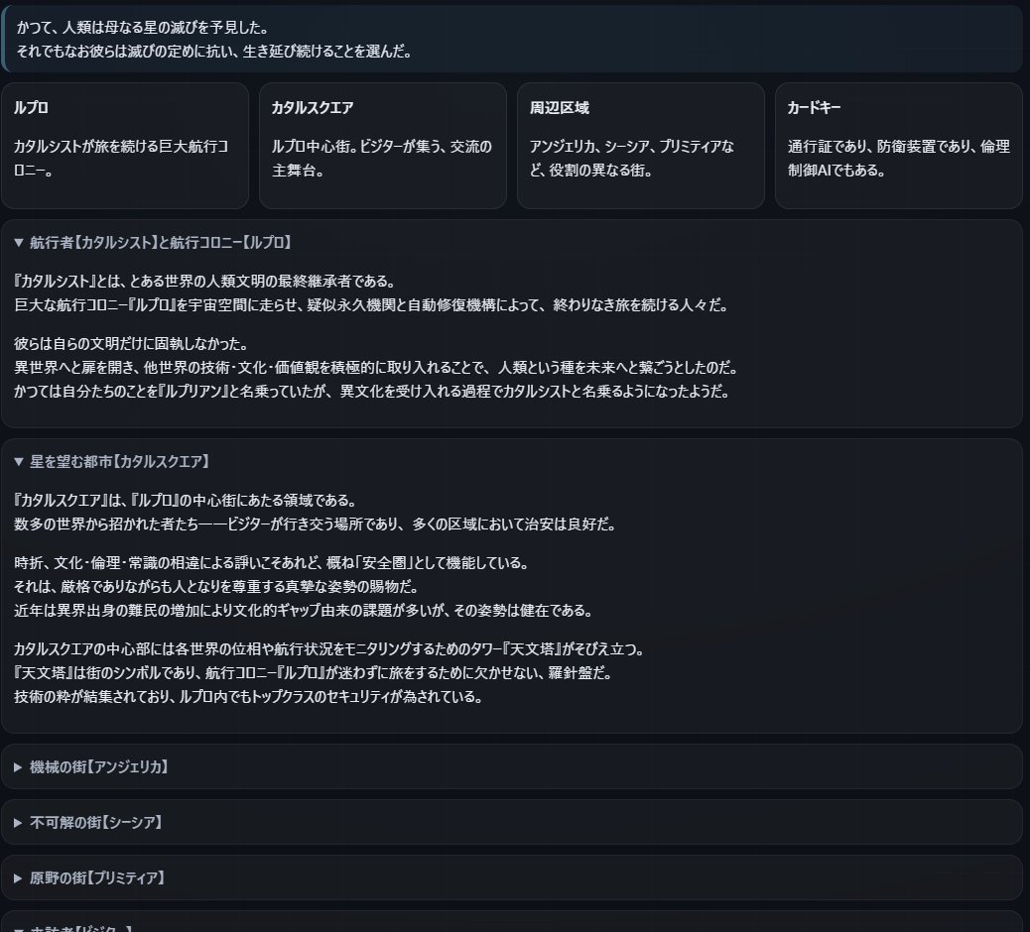Collapse the 航行者【カタルシスト】と航行コロニー【ルプロ】 section
This screenshot has width=1030, height=932.
153,243
